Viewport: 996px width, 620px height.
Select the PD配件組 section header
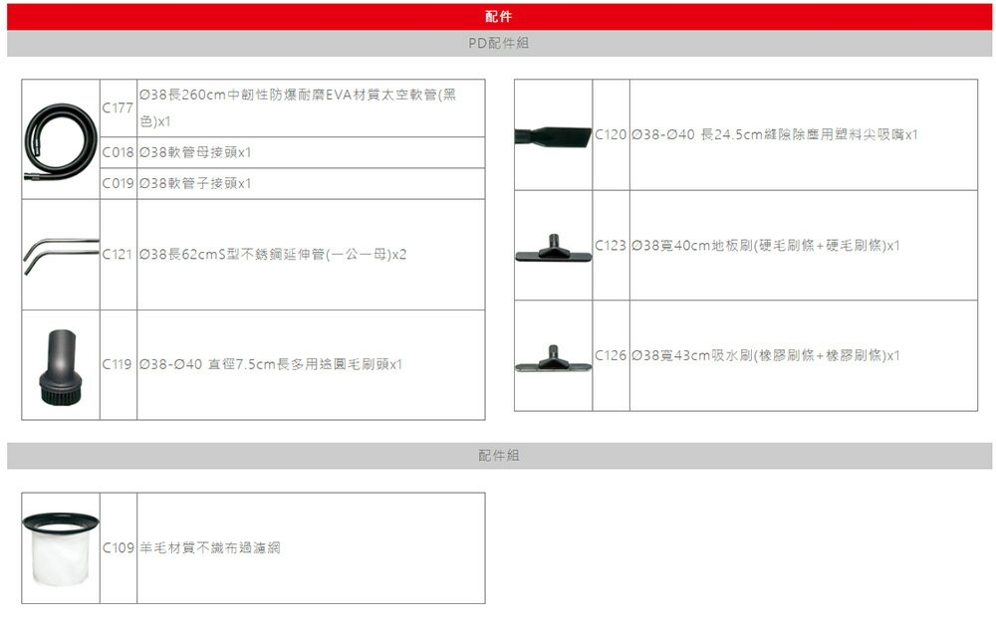(x=499, y=44)
